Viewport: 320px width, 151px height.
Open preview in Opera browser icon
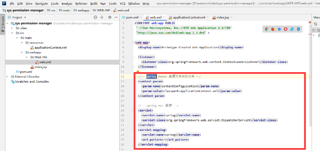pos(286,29)
